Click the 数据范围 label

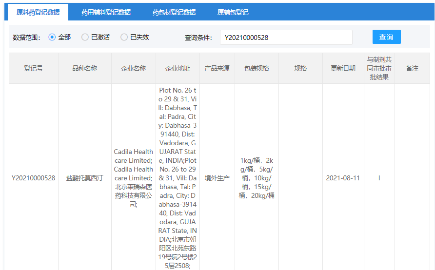[26, 38]
